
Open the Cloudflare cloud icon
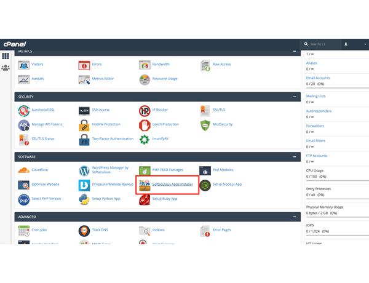[x=24, y=170]
